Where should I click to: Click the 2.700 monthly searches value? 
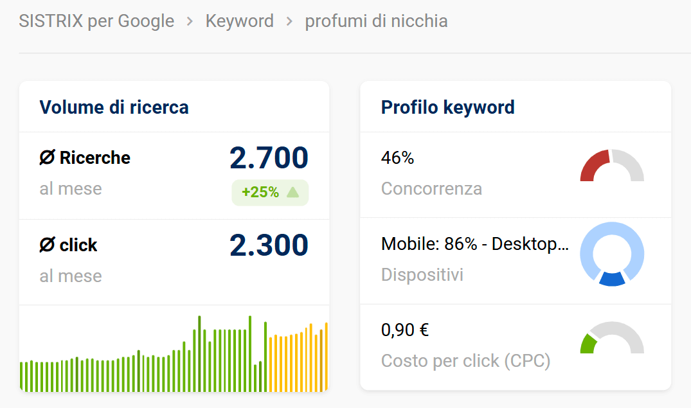pyautogui.click(x=269, y=158)
